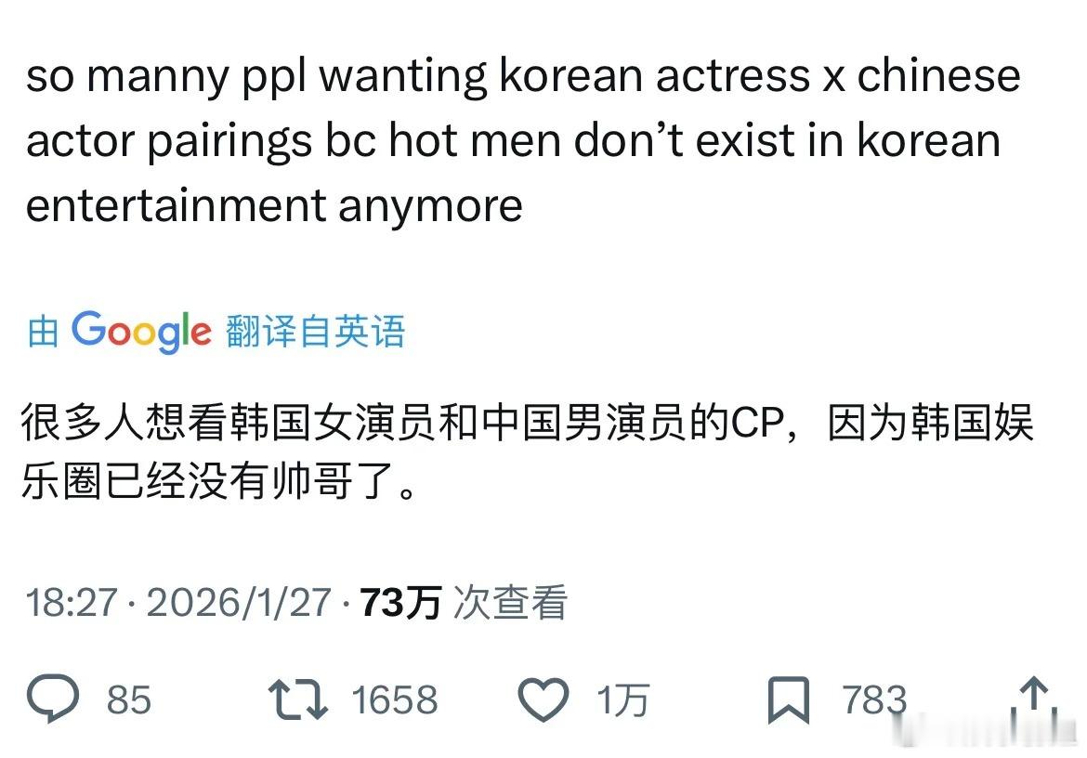
Task: Click the 2026/1/27 date
Action: [239, 602]
